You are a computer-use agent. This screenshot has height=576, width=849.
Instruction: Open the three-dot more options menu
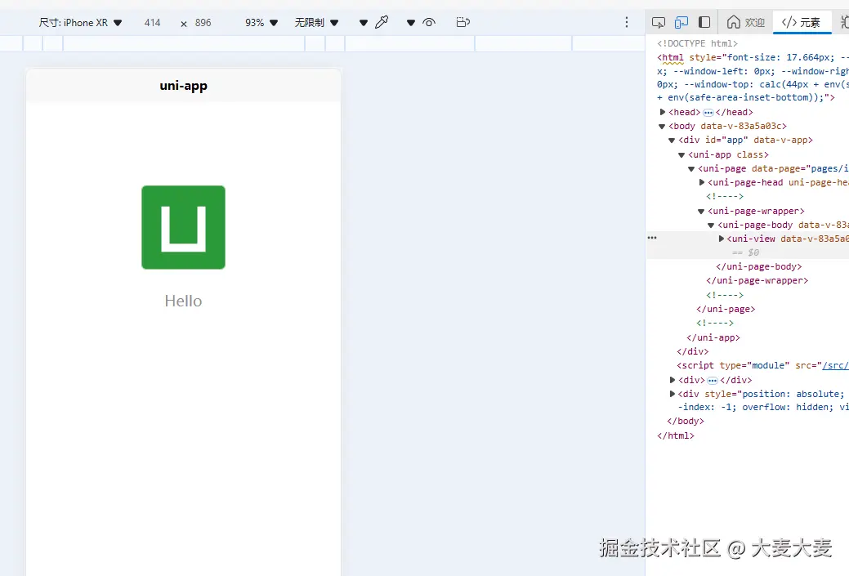[x=627, y=22]
